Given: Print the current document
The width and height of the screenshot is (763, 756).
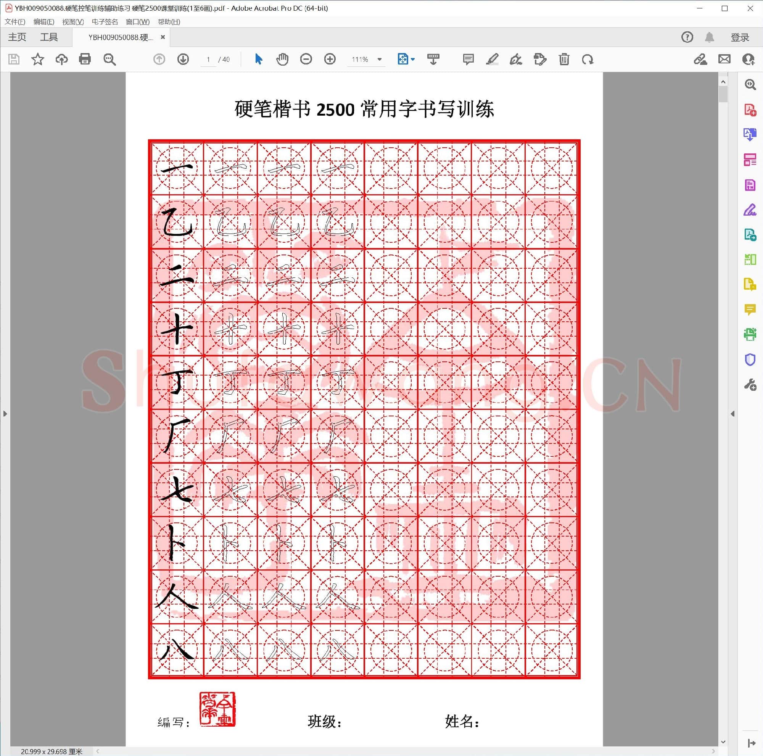Looking at the screenshot, I should (x=85, y=59).
